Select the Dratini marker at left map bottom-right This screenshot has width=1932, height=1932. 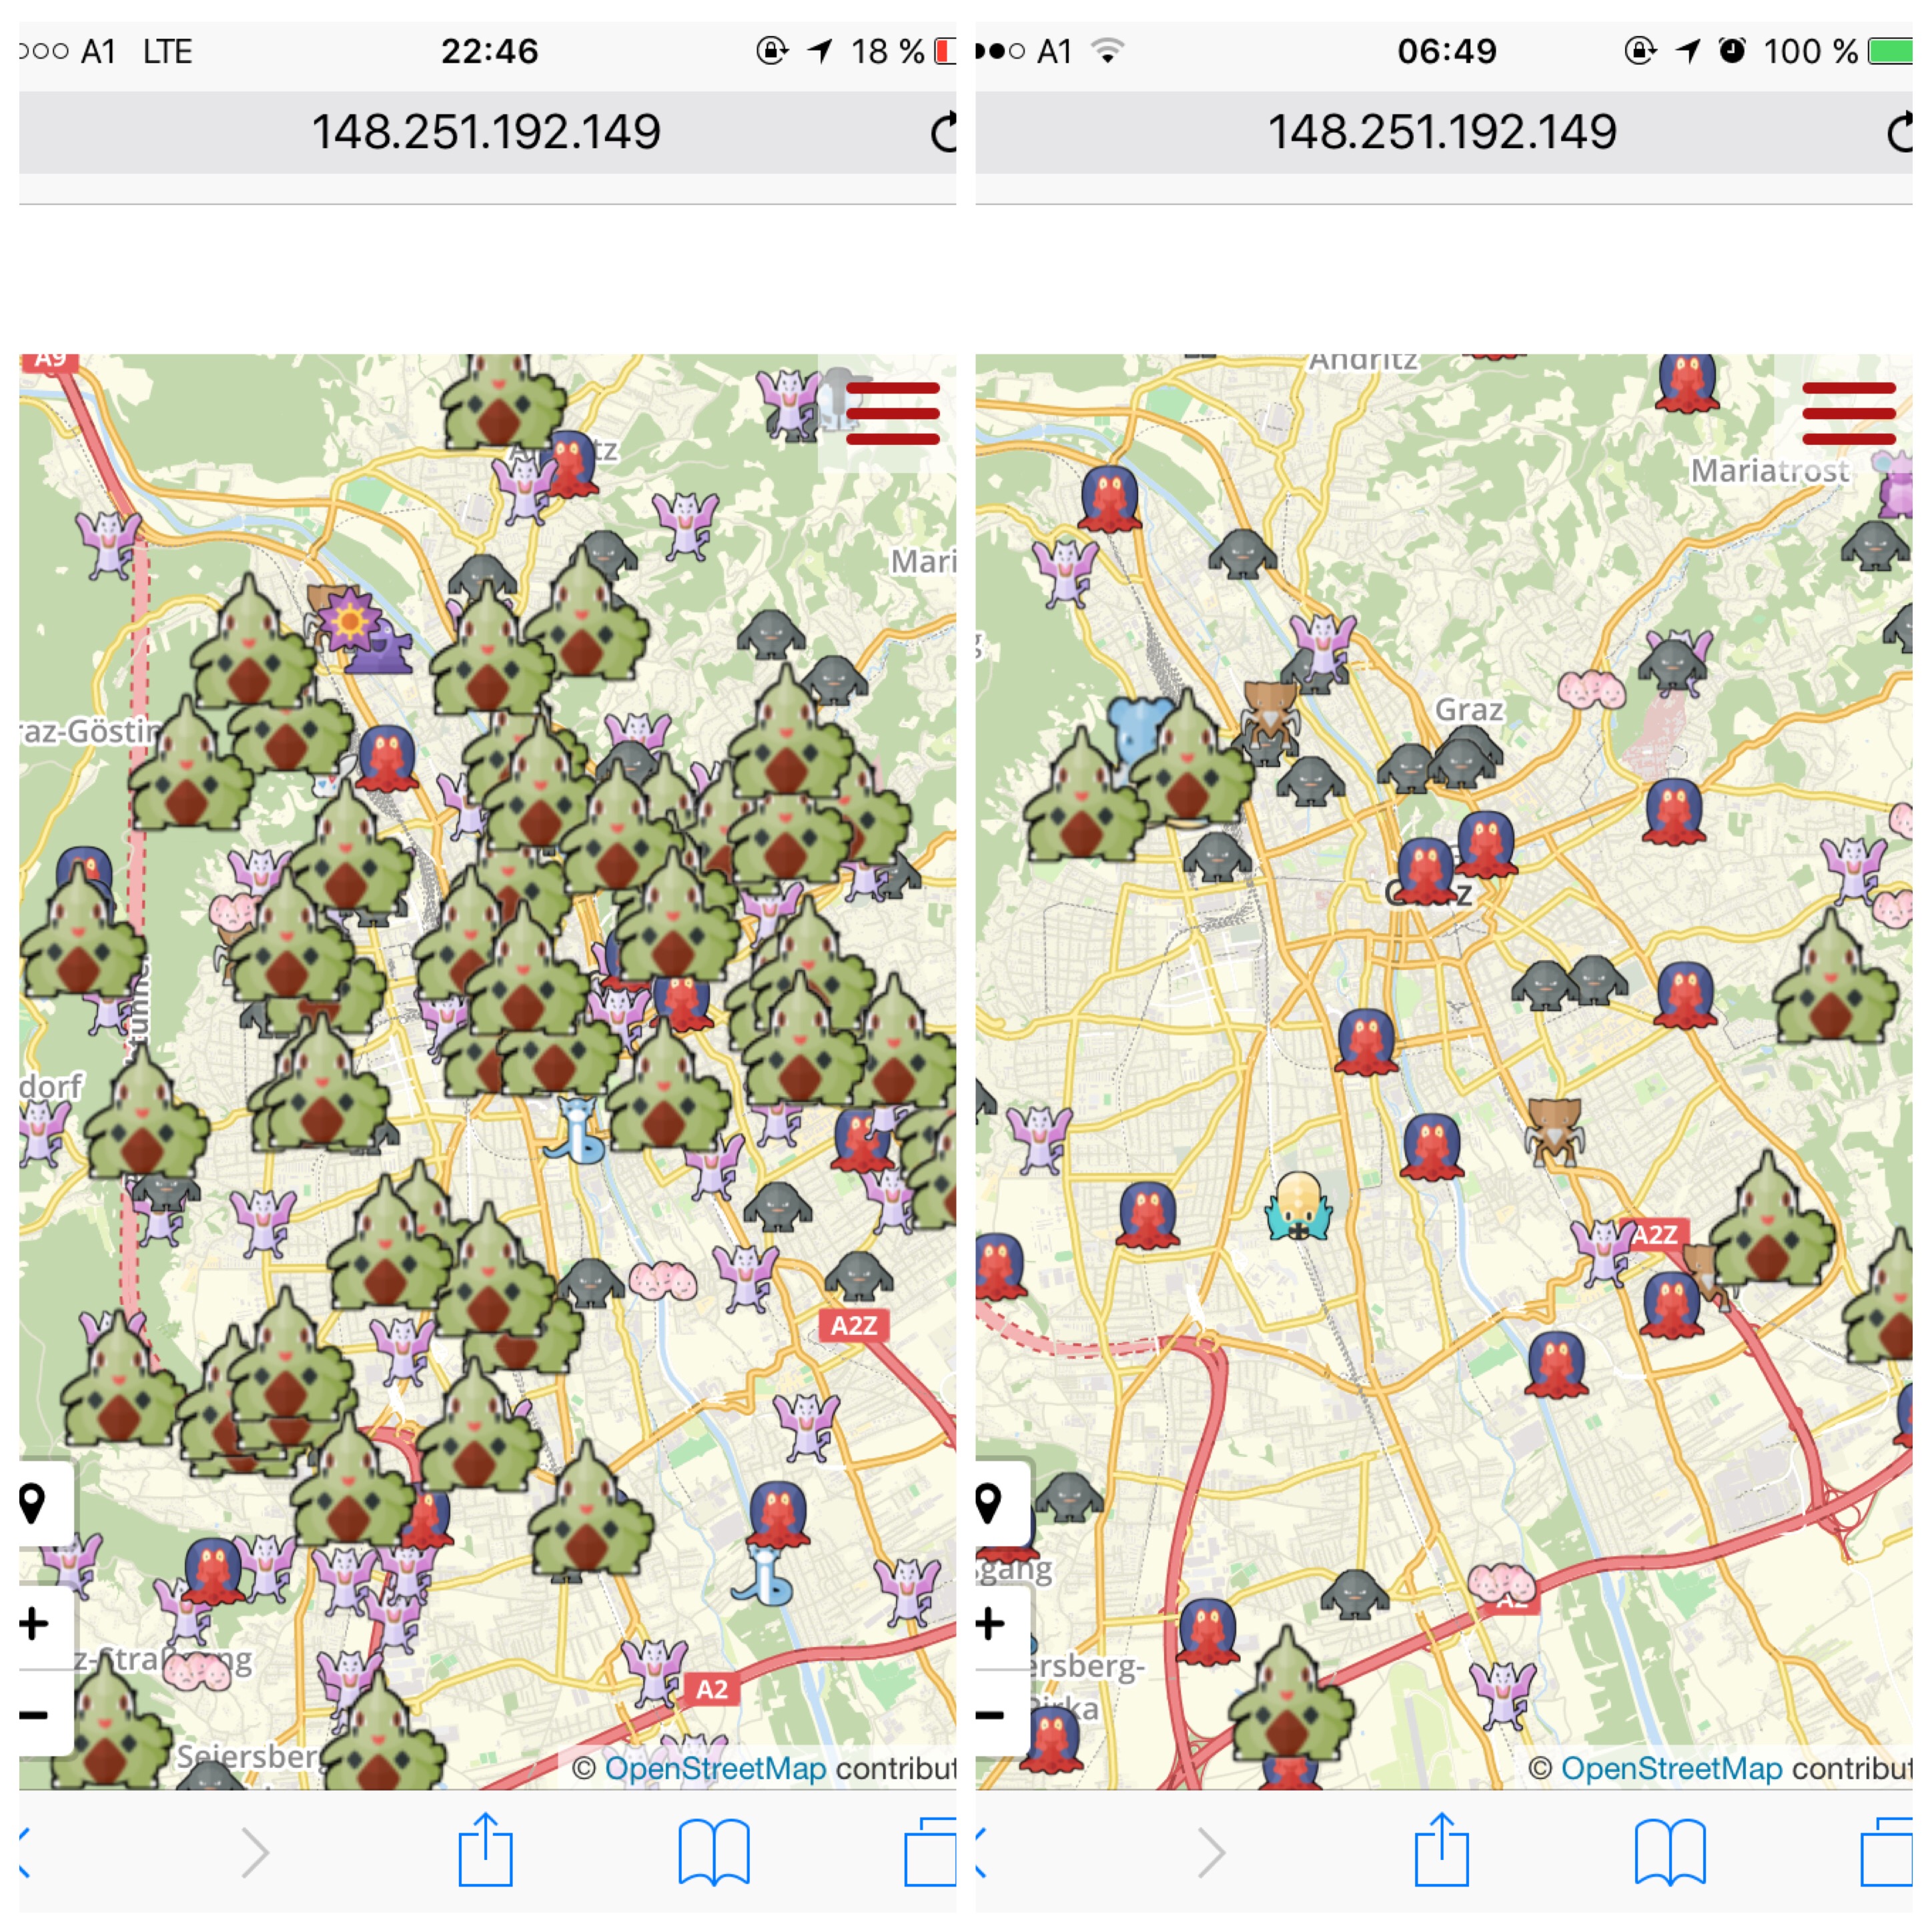[x=762, y=1575]
